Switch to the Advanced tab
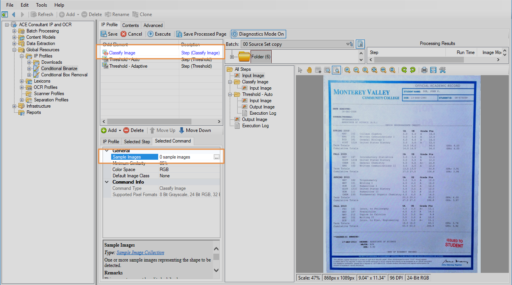 pyautogui.click(x=153, y=25)
